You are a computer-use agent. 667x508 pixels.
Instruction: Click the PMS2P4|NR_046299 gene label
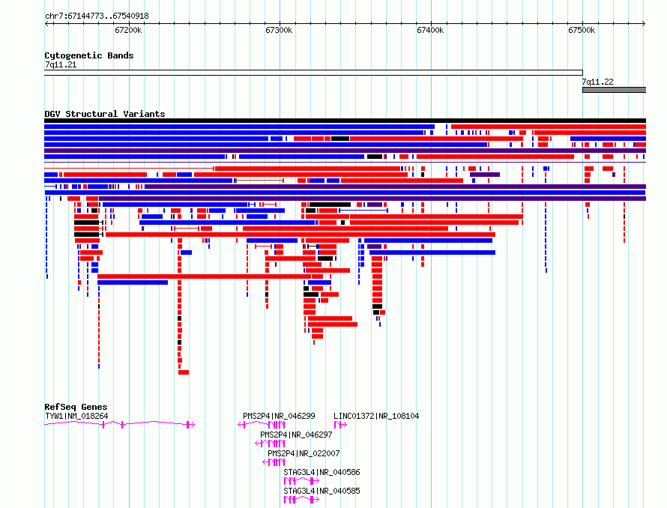[279, 416]
